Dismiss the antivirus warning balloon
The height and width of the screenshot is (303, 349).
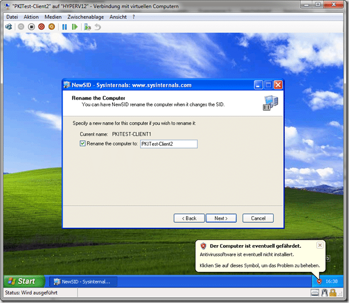point(320,245)
